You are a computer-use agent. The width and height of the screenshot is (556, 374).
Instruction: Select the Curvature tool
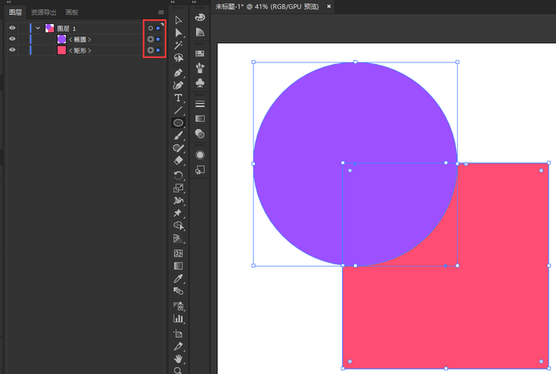(x=178, y=86)
